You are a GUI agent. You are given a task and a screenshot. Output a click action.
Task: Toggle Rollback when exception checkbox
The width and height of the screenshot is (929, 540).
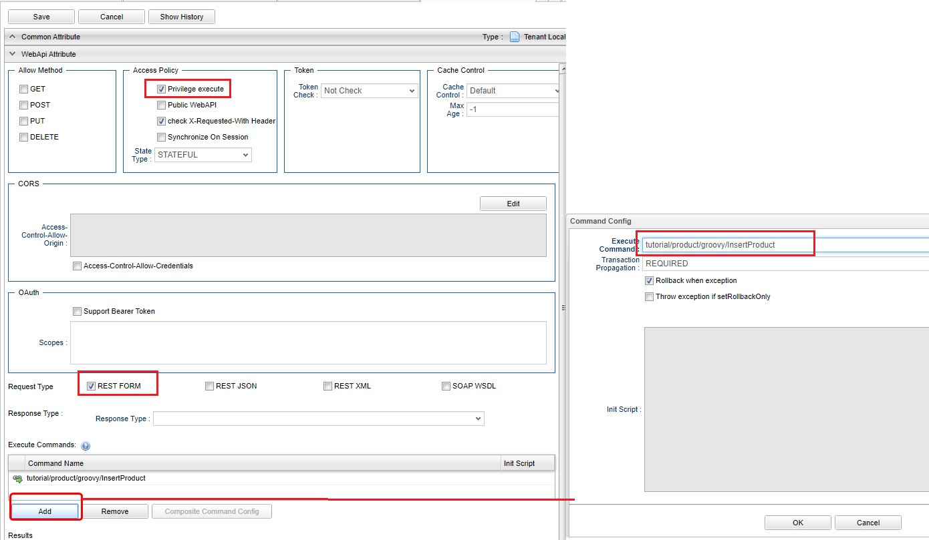tap(650, 280)
